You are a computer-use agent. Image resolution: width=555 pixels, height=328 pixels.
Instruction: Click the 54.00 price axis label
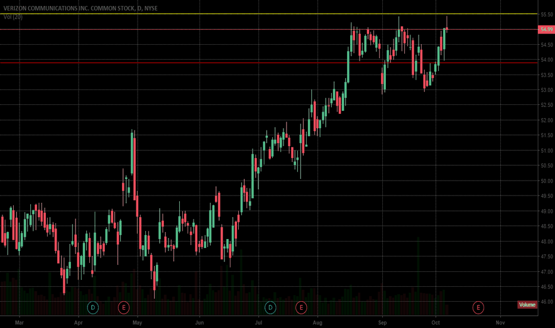pyautogui.click(x=547, y=60)
